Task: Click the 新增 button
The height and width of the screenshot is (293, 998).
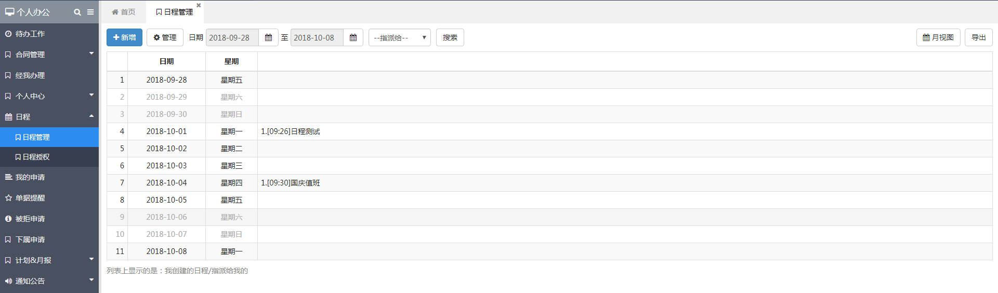Action: pyautogui.click(x=124, y=37)
